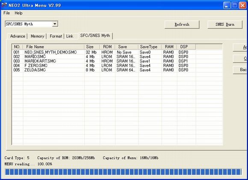The image size is (248, 180).
Task: Close the NEO2 Ultra Menu window
Action: (x=242, y=6)
